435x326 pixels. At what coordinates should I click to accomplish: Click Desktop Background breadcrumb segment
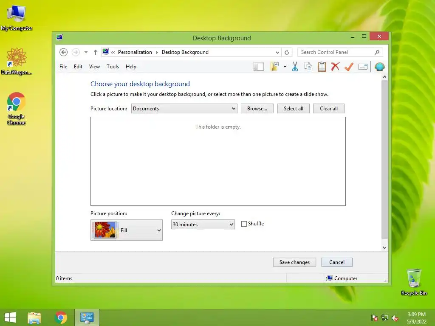[185, 52]
